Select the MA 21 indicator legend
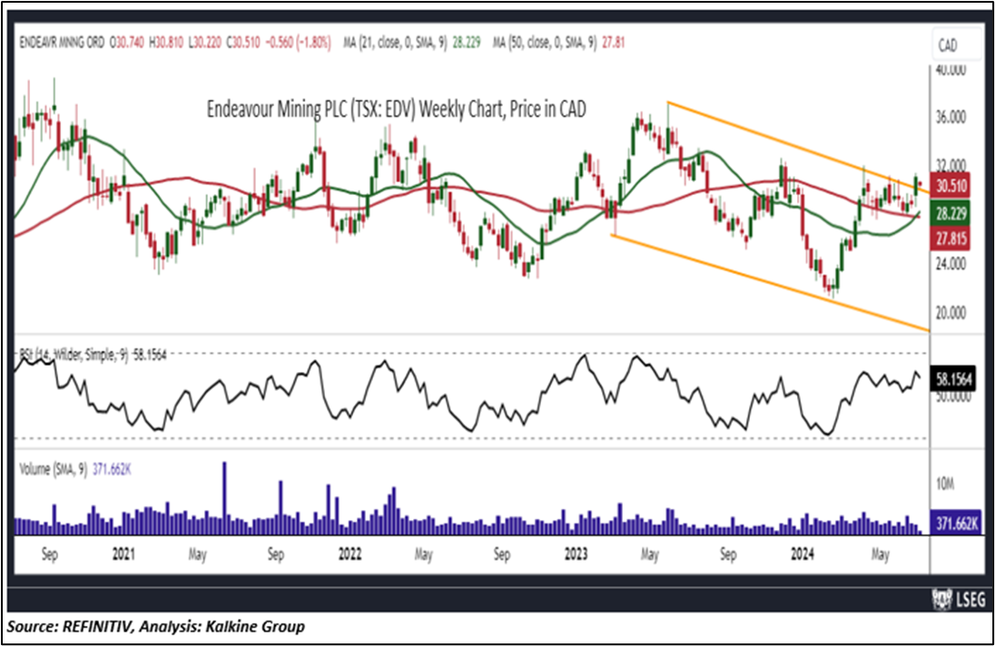Image resolution: width=995 pixels, height=646 pixels. [411, 44]
